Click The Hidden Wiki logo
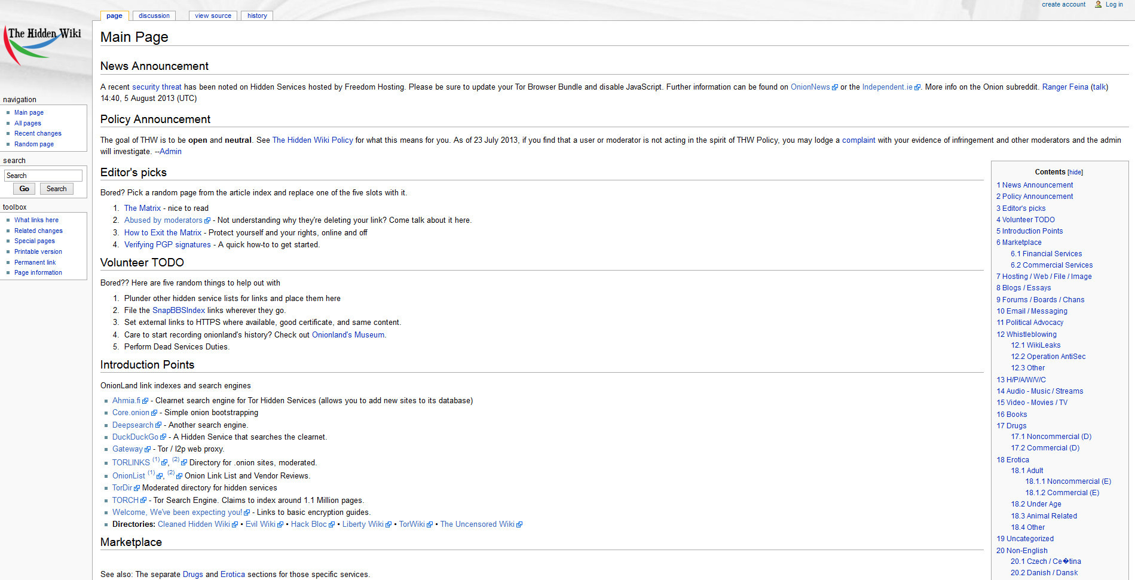This screenshot has width=1135, height=580. pyautogui.click(x=42, y=46)
